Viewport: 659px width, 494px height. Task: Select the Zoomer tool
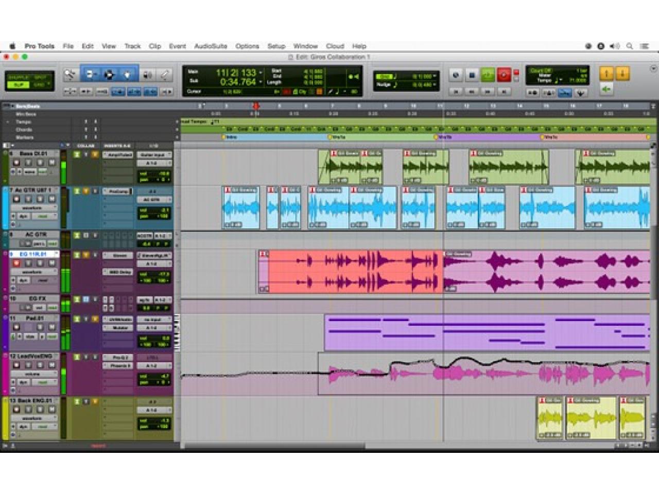click(70, 75)
